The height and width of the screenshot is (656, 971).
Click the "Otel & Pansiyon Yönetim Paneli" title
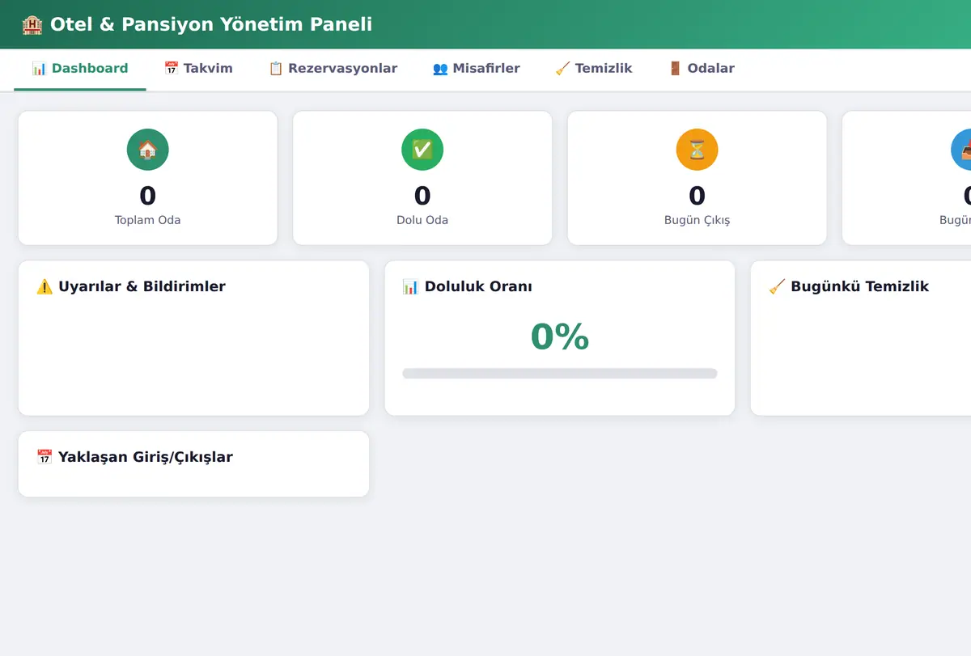[211, 24]
